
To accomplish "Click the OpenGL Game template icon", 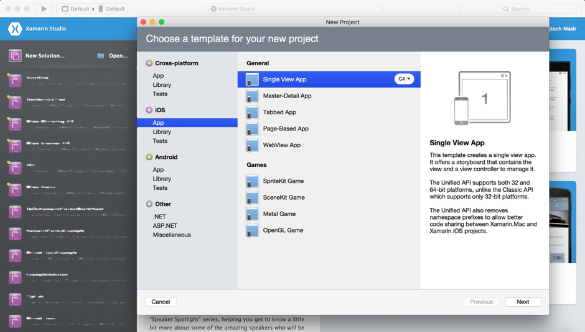I will click(x=252, y=230).
